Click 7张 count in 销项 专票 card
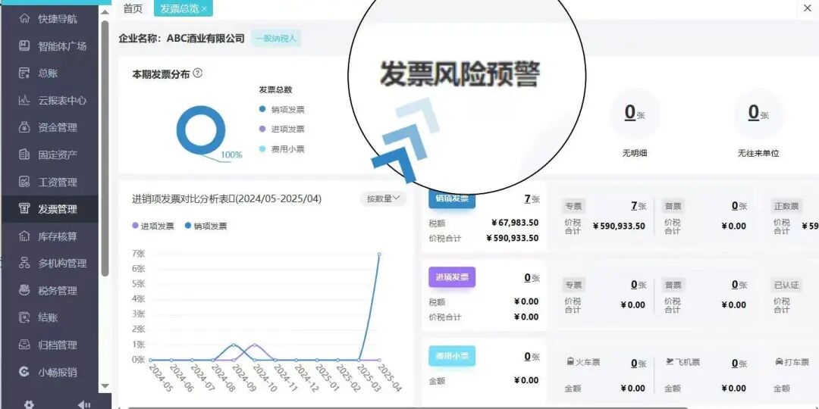 (x=639, y=206)
